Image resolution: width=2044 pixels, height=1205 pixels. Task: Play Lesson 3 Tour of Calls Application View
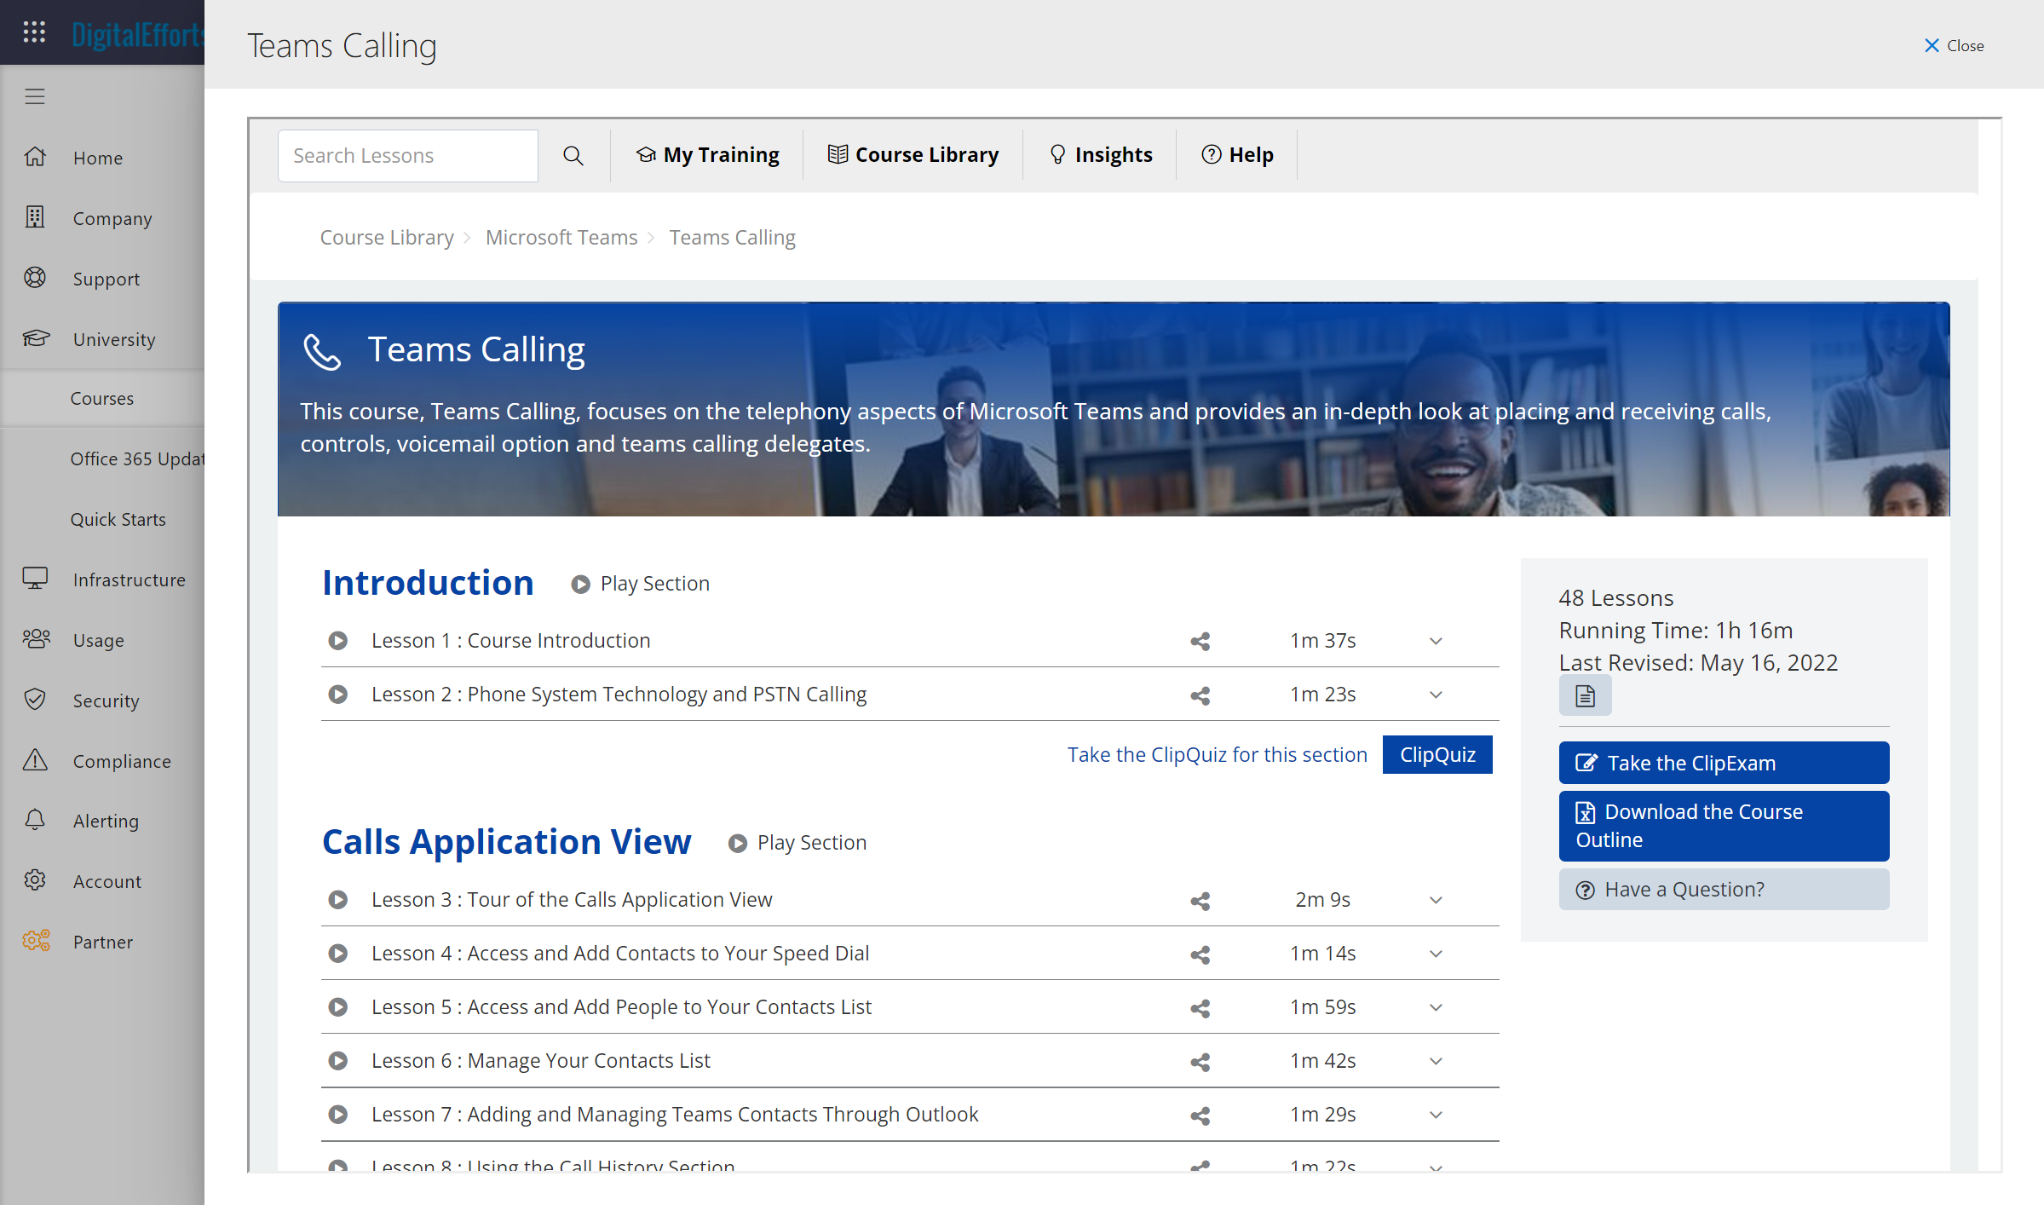(x=338, y=900)
